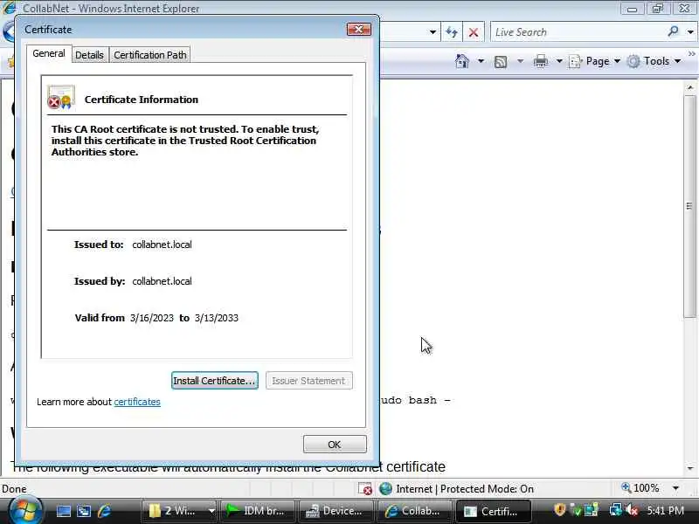Expand the Home button dropdown

[481, 61]
